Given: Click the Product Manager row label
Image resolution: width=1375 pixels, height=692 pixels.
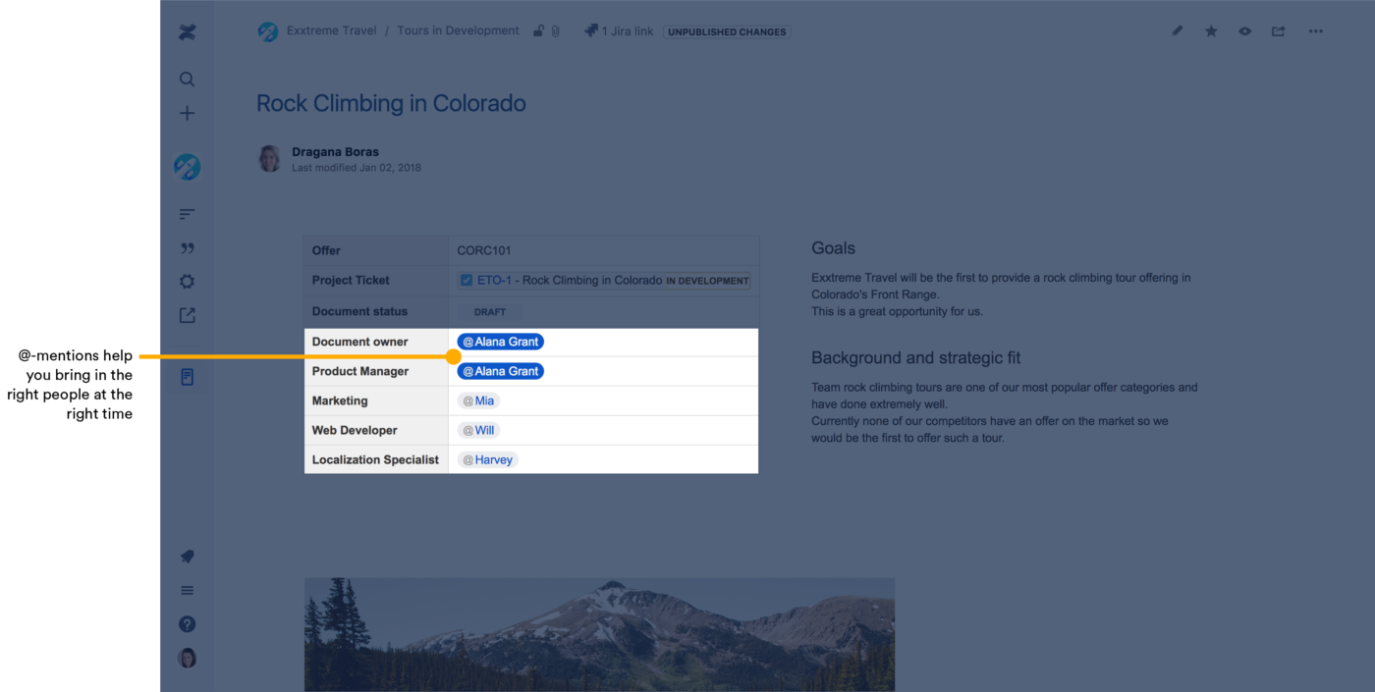Looking at the screenshot, I should [x=360, y=371].
